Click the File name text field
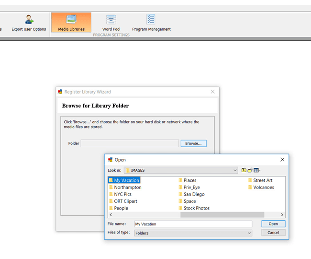 [x=192, y=224]
